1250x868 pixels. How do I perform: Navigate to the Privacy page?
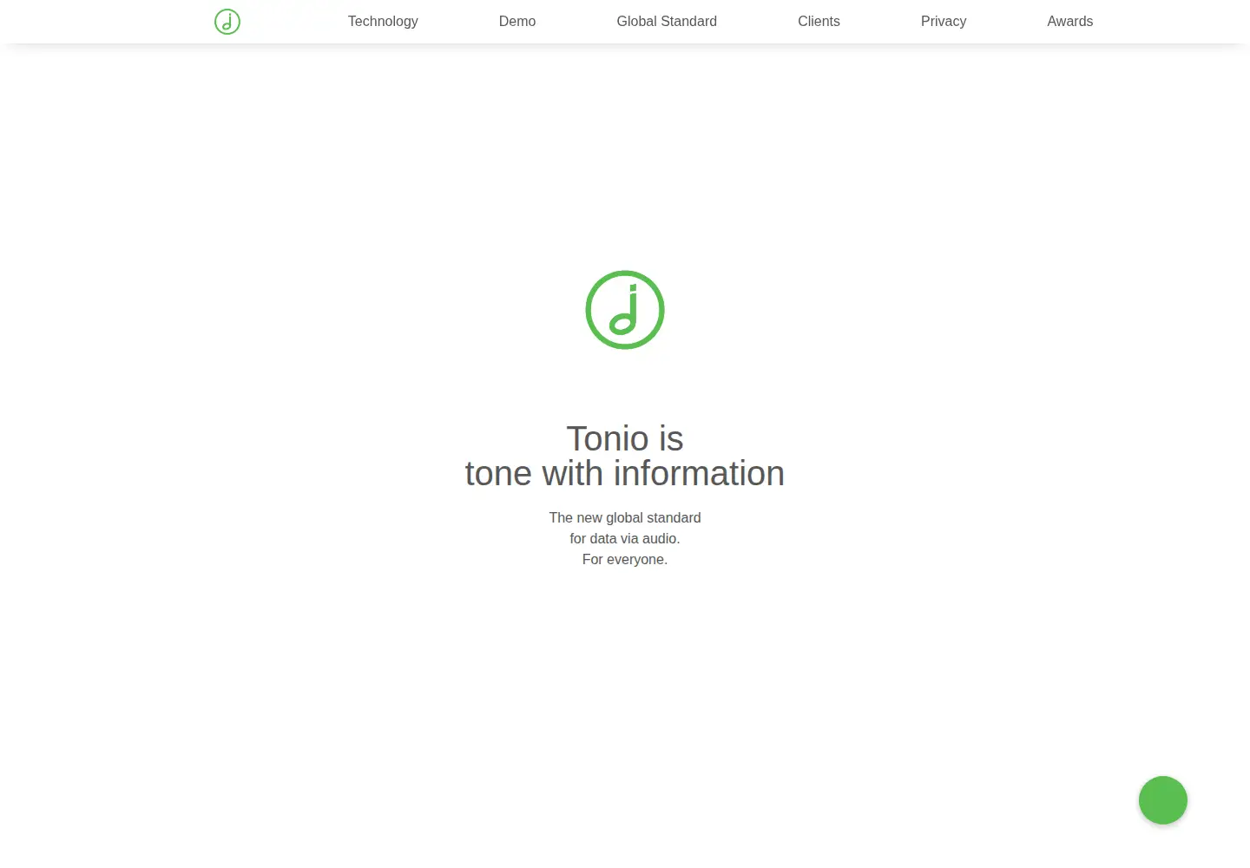[x=944, y=21]
